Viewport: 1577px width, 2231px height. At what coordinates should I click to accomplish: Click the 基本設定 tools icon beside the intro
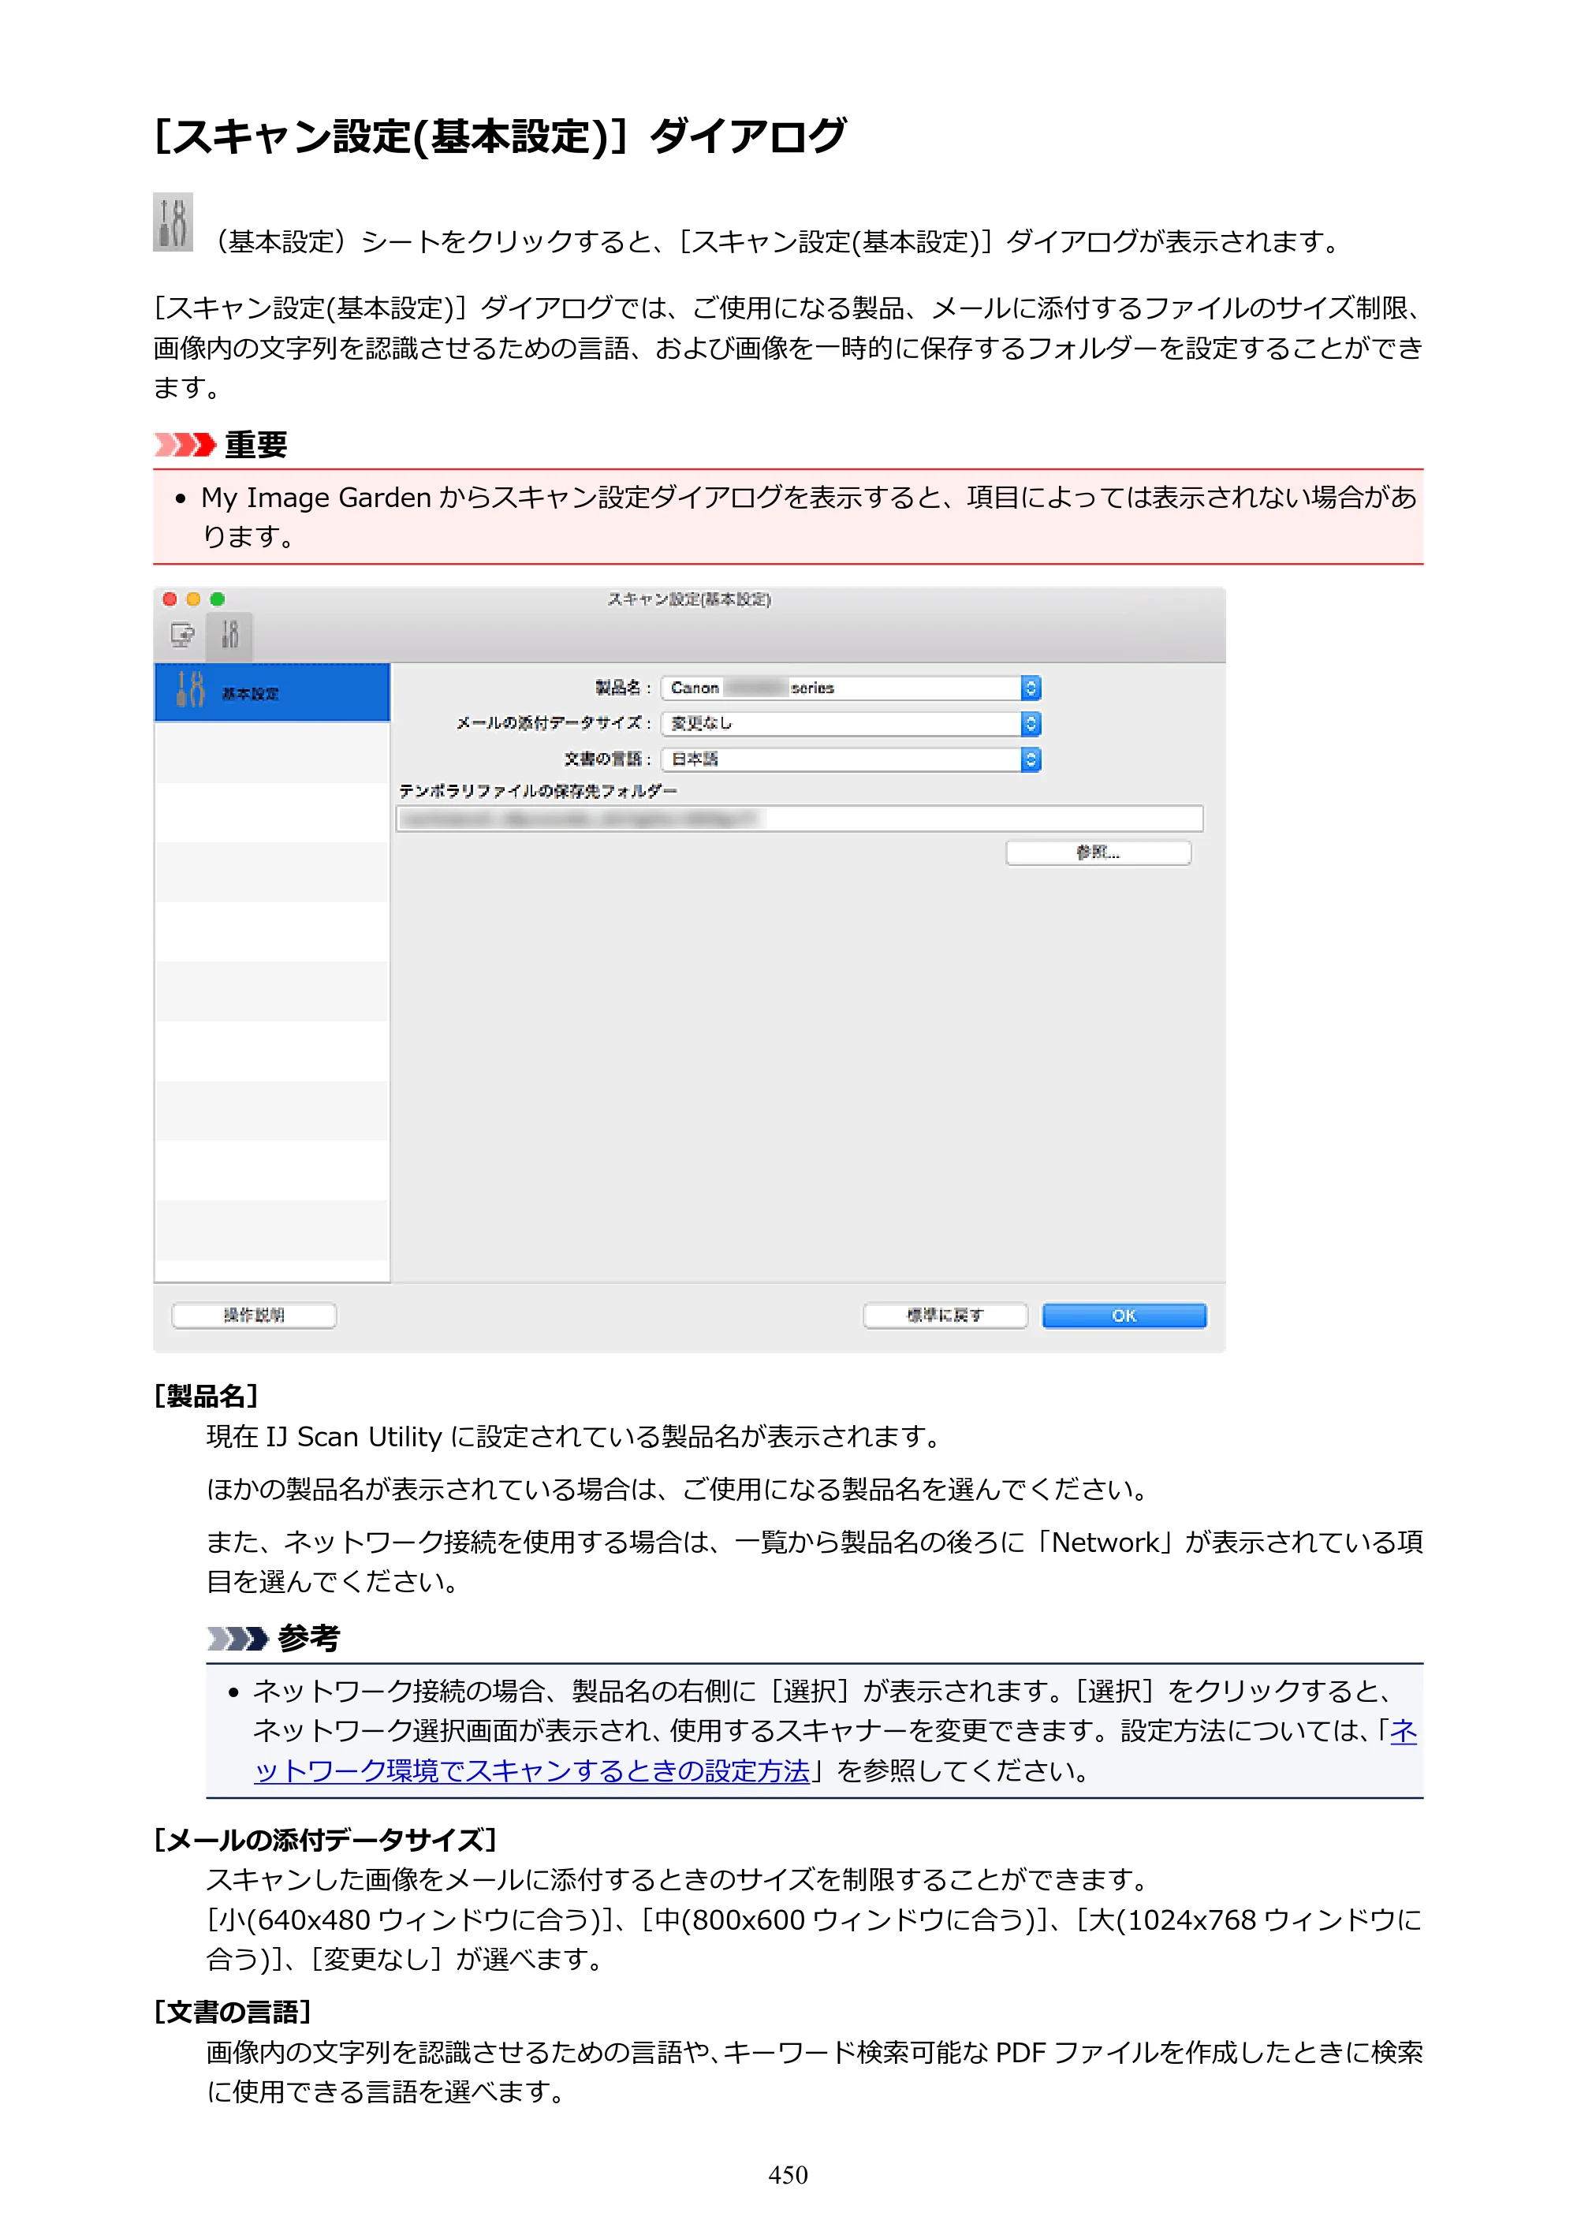(x=173, y=222)
